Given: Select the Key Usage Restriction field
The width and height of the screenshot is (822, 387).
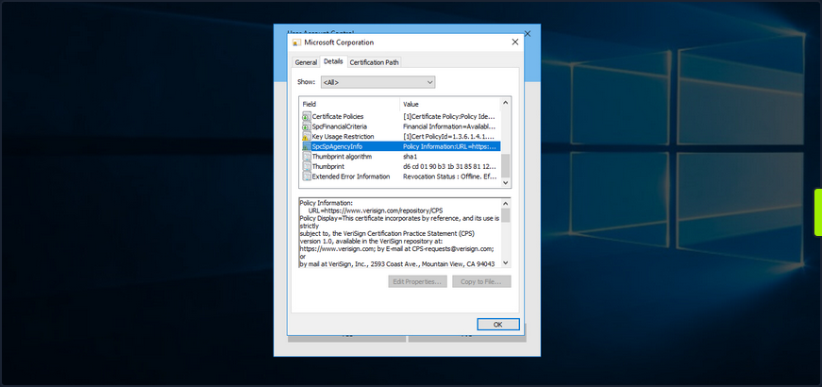Looking at the screenshot, I should 343,136.
